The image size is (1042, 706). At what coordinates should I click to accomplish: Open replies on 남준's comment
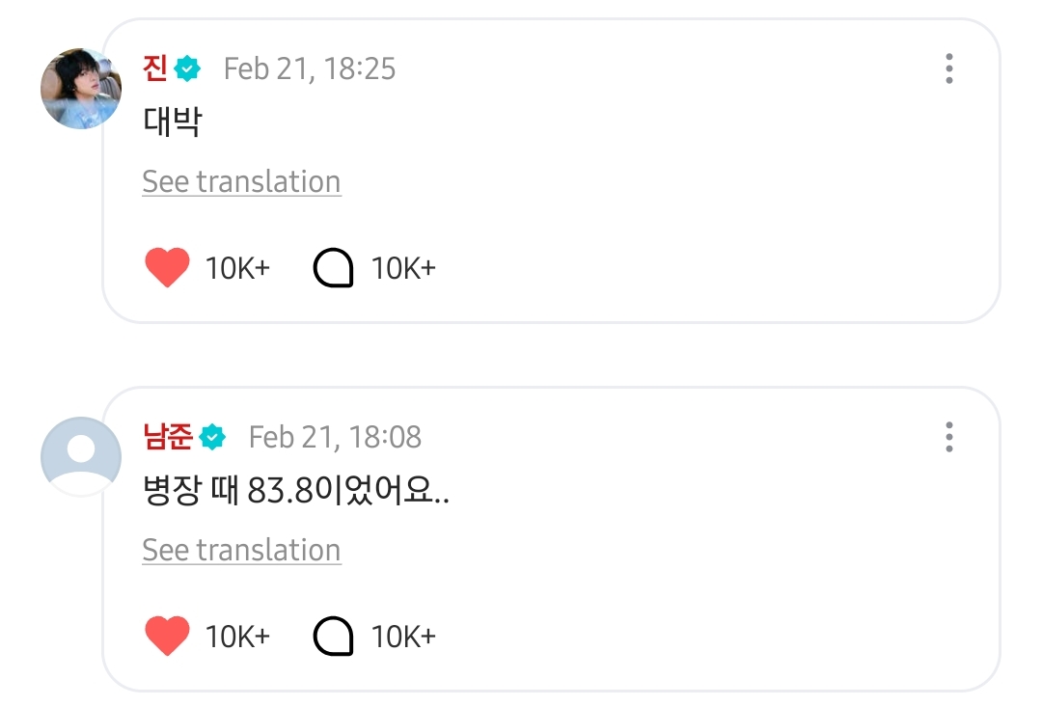click(x=334, y=636)
